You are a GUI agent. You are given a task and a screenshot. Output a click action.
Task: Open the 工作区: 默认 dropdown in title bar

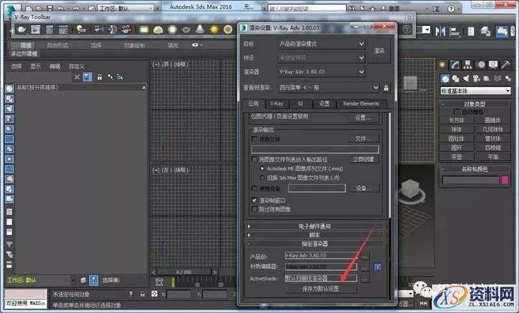click(126, 8)
